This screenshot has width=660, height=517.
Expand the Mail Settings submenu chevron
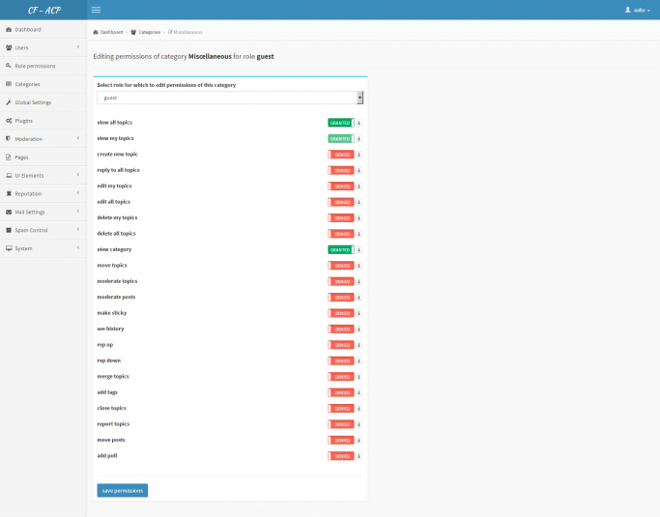(x=78, y=212)
